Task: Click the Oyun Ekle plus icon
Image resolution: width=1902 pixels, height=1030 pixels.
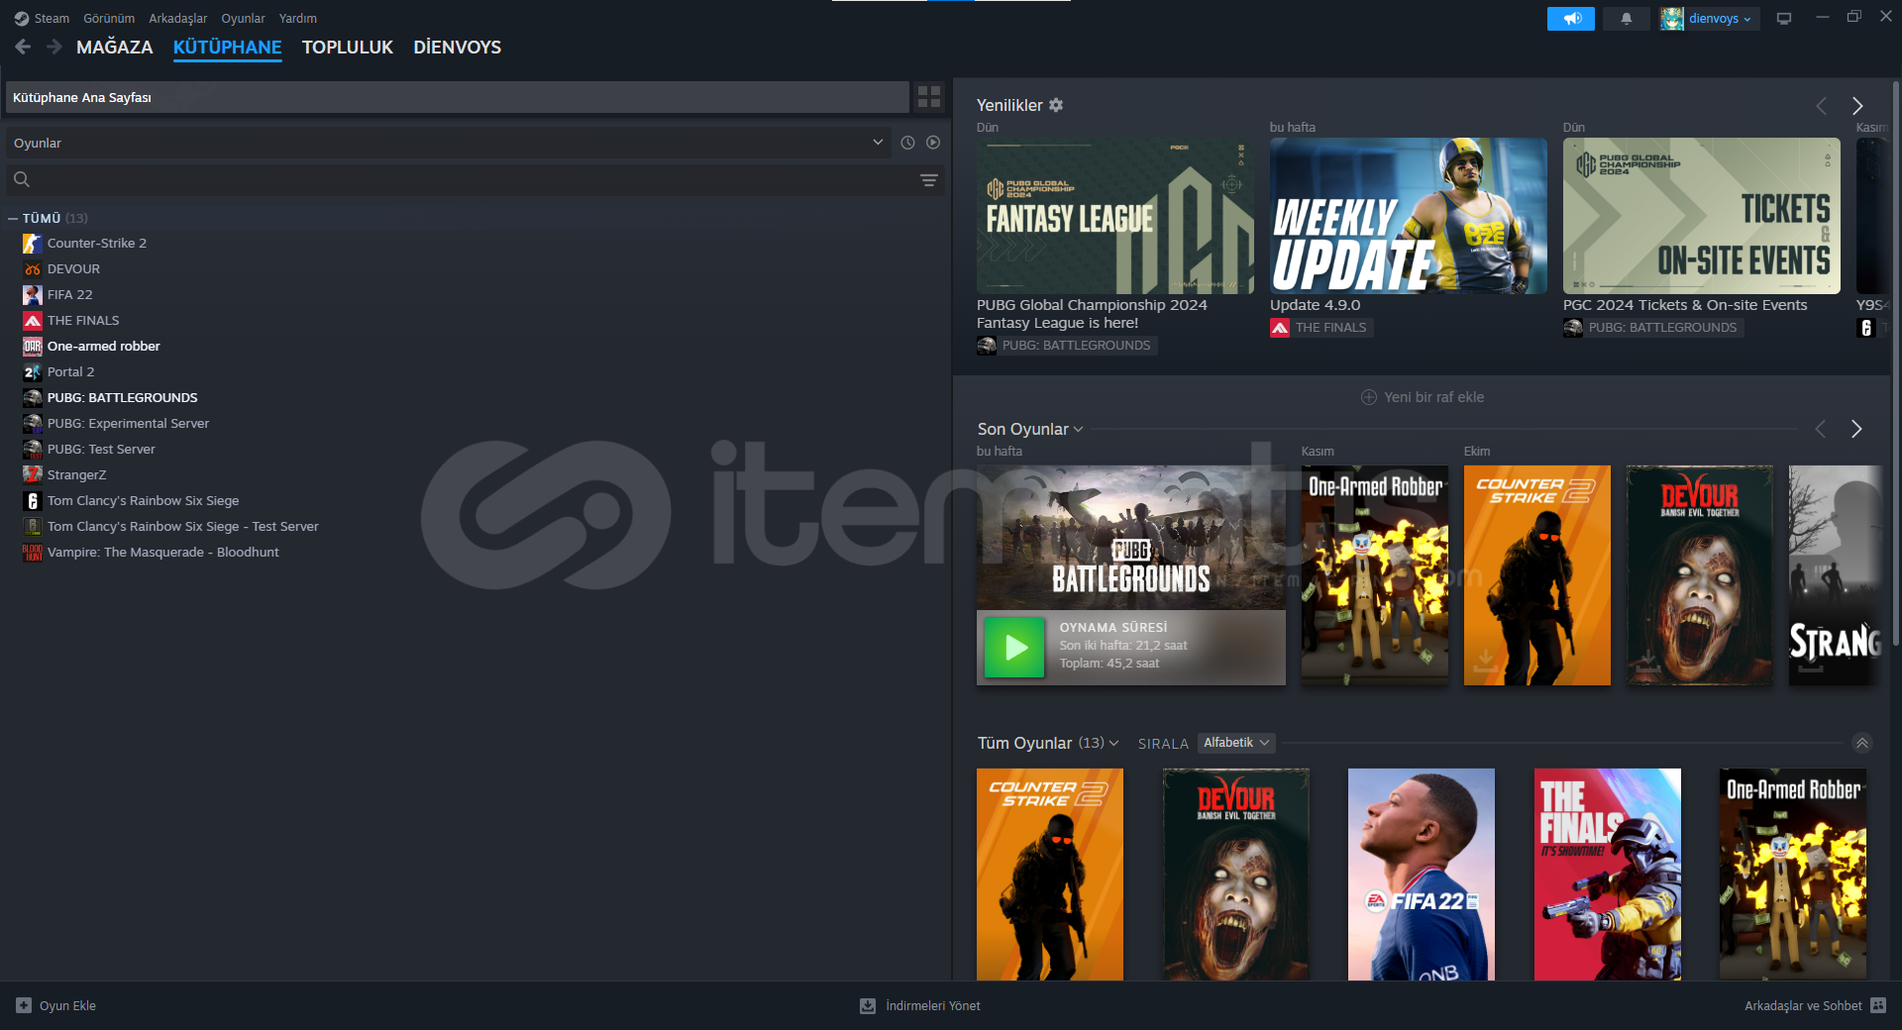Action: (24, 1005)
